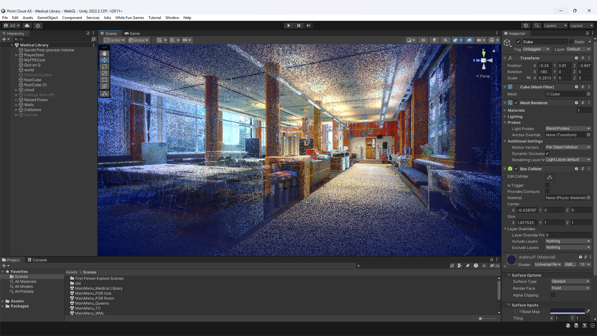Viewport: 597px width, 336px height.
Task: Toggle Mesh Renderer enabled checkbox
Action: (x=516, y=103)
